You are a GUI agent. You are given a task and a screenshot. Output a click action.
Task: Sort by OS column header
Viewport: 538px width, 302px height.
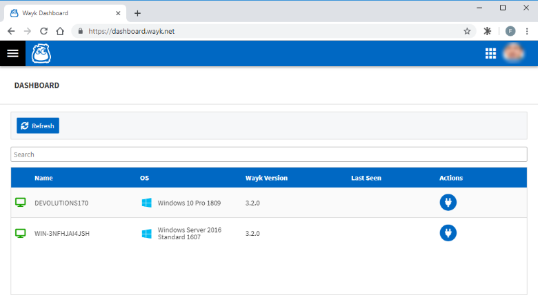144,178
